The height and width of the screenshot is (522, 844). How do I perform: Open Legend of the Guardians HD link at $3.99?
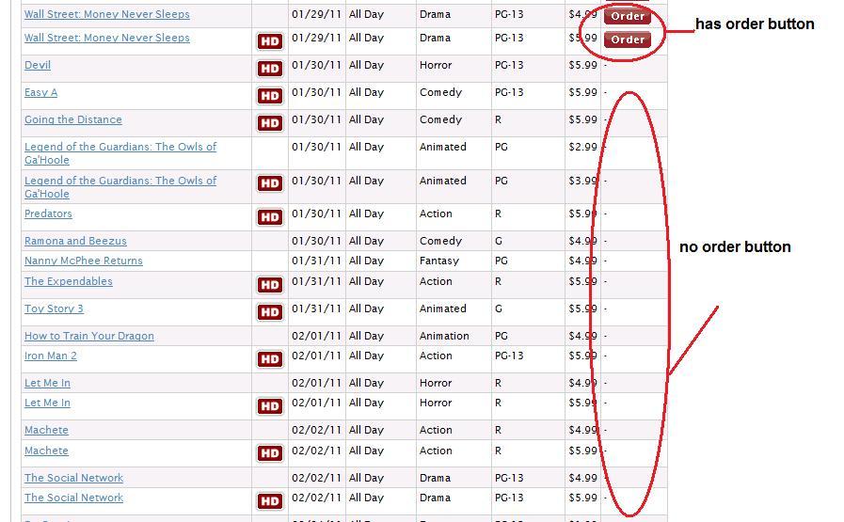pos(120,187)
